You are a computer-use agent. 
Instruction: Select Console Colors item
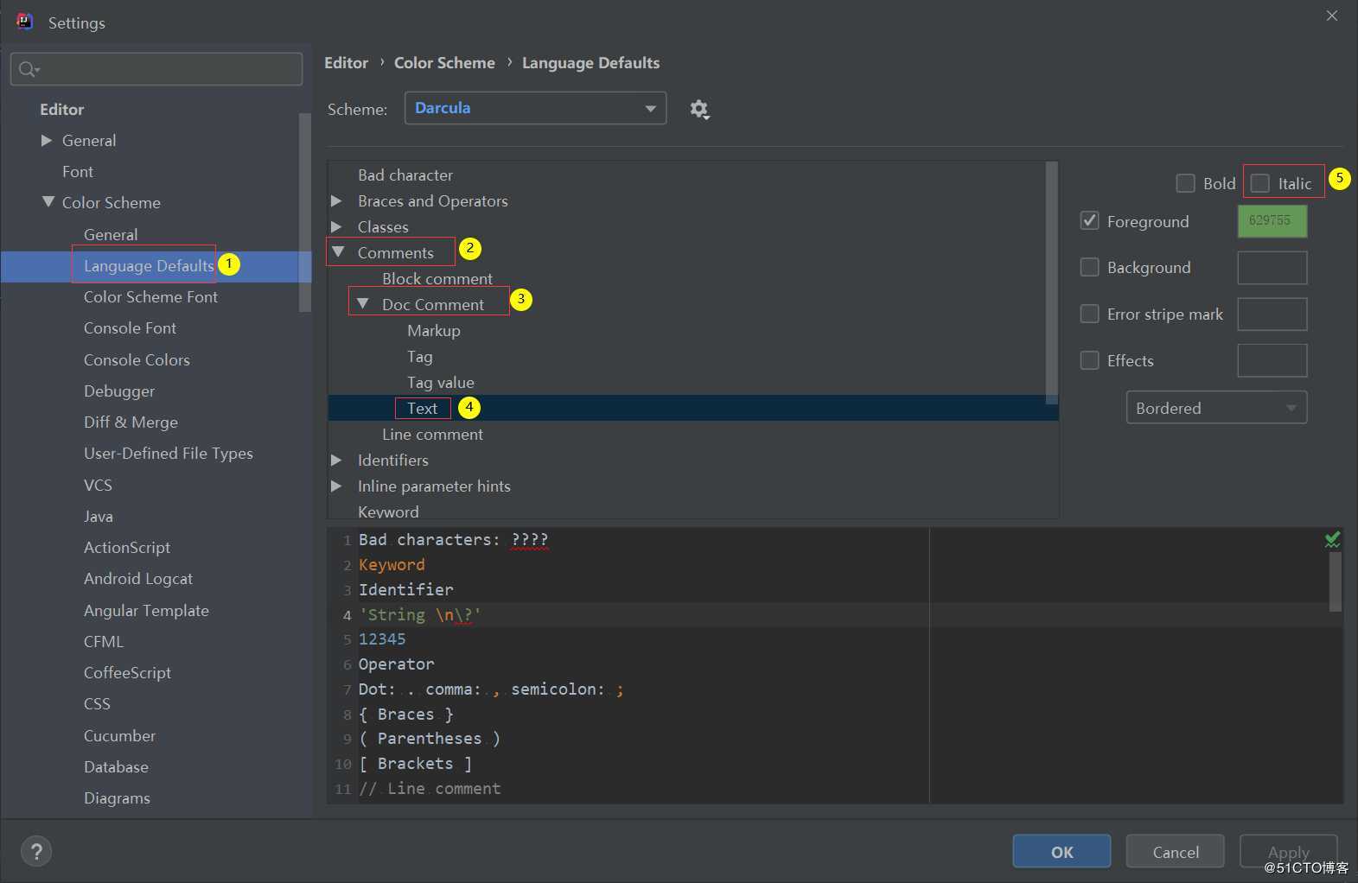click(x=137, y=360)
